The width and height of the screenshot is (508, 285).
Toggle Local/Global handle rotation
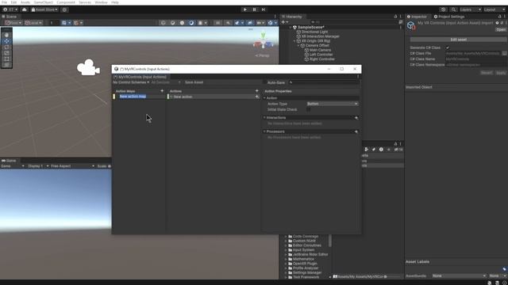[33, 23]
